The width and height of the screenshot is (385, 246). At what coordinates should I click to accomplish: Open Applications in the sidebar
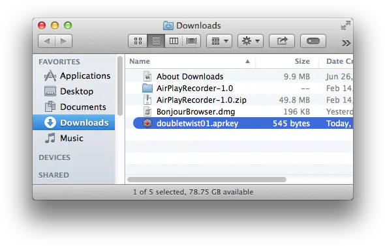[74, 76]
